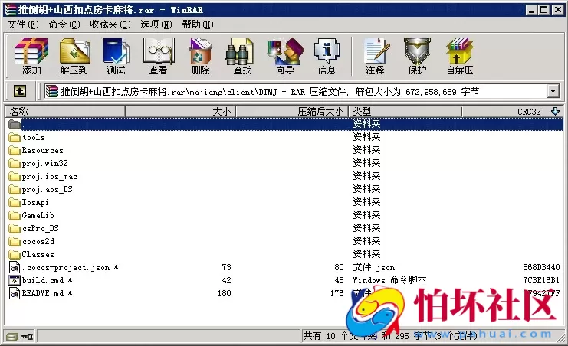Click CRC32 value 7CBE16B1
568x346 pixels.
click(x=541, y=280)
